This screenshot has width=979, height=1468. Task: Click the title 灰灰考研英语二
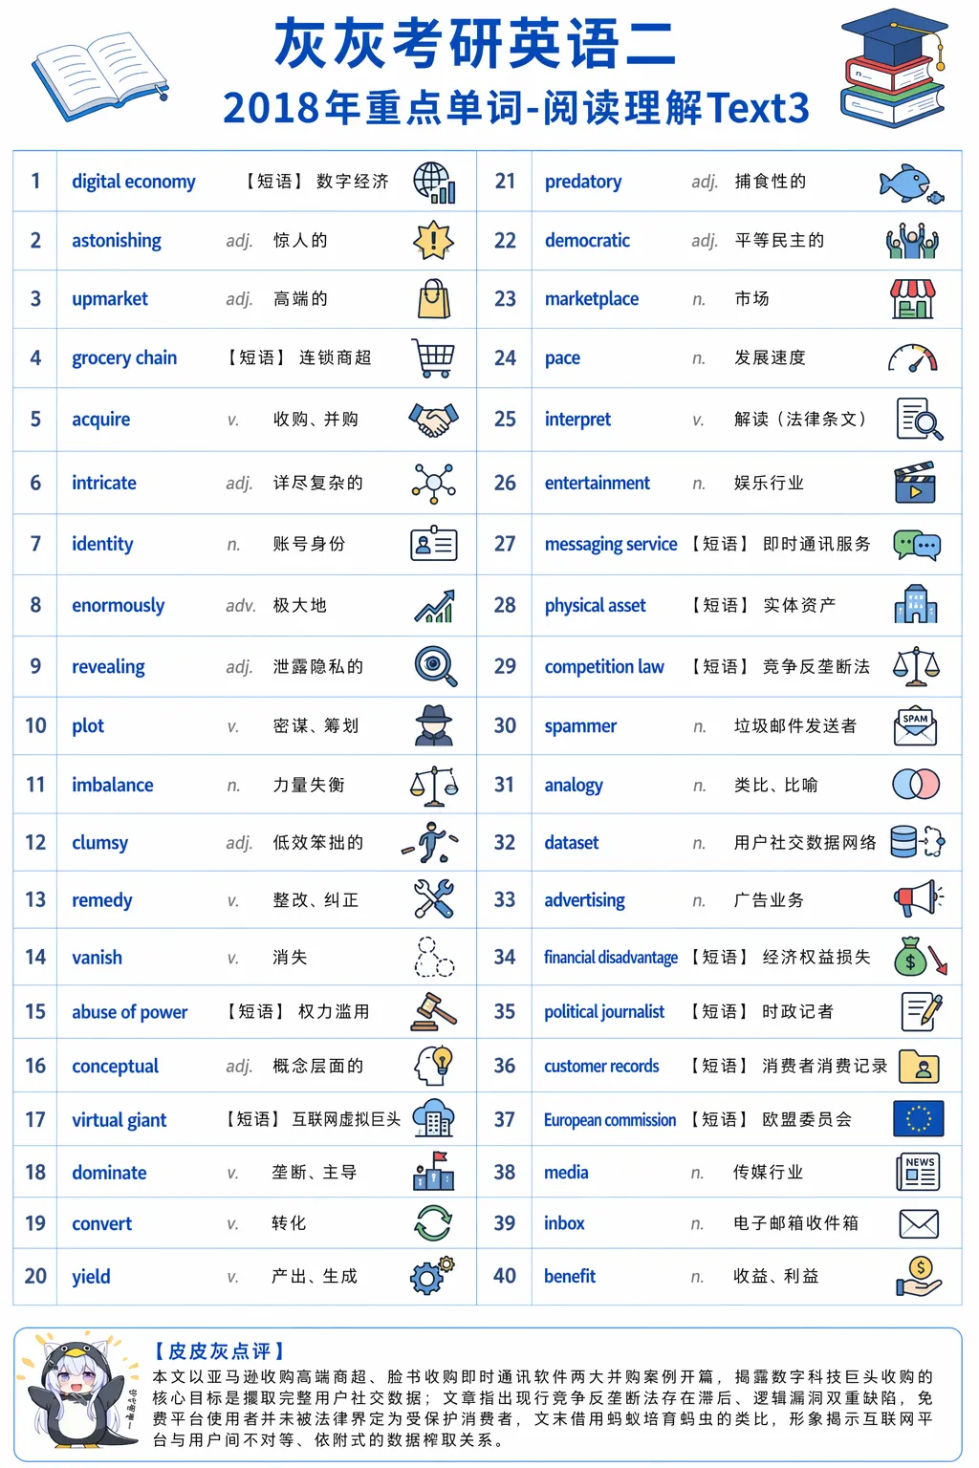pos(476,44)
